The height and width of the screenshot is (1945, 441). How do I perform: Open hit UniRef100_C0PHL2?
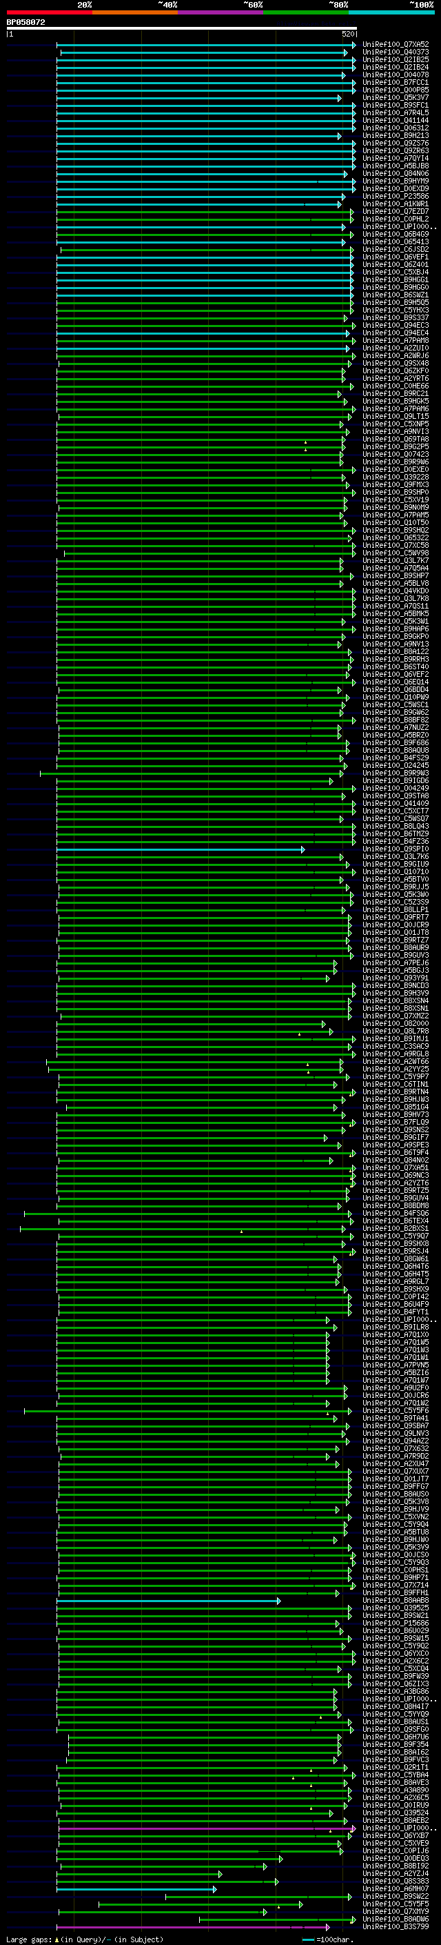(x=396, y=219)
